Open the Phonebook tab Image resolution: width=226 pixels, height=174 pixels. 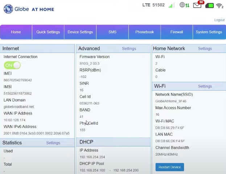point(144,32)
